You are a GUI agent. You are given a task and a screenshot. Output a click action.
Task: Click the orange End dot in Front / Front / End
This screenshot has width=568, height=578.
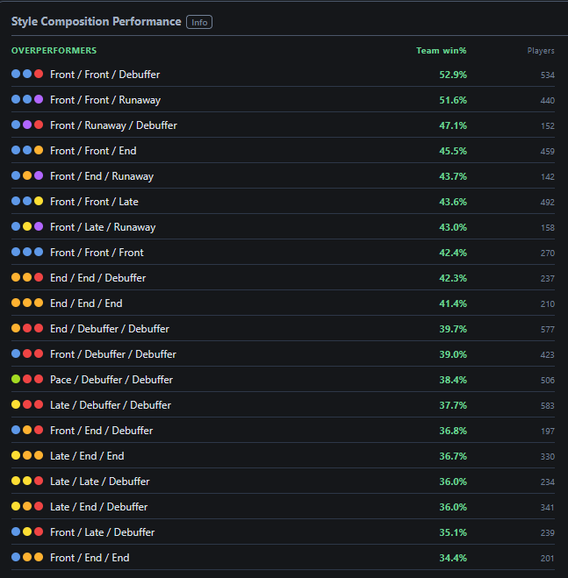[x=39, y=150]
